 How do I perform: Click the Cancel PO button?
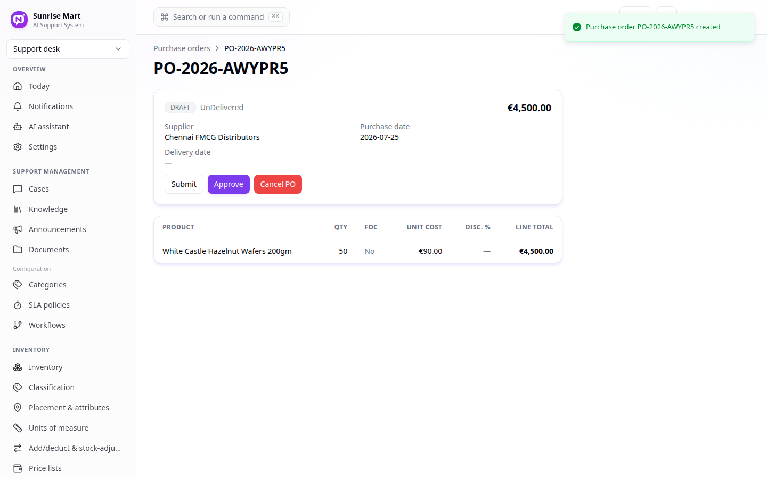click(x=278, y=184)
